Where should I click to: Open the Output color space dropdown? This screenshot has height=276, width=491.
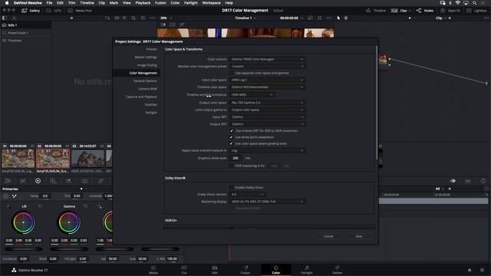(x=268, y=103)
